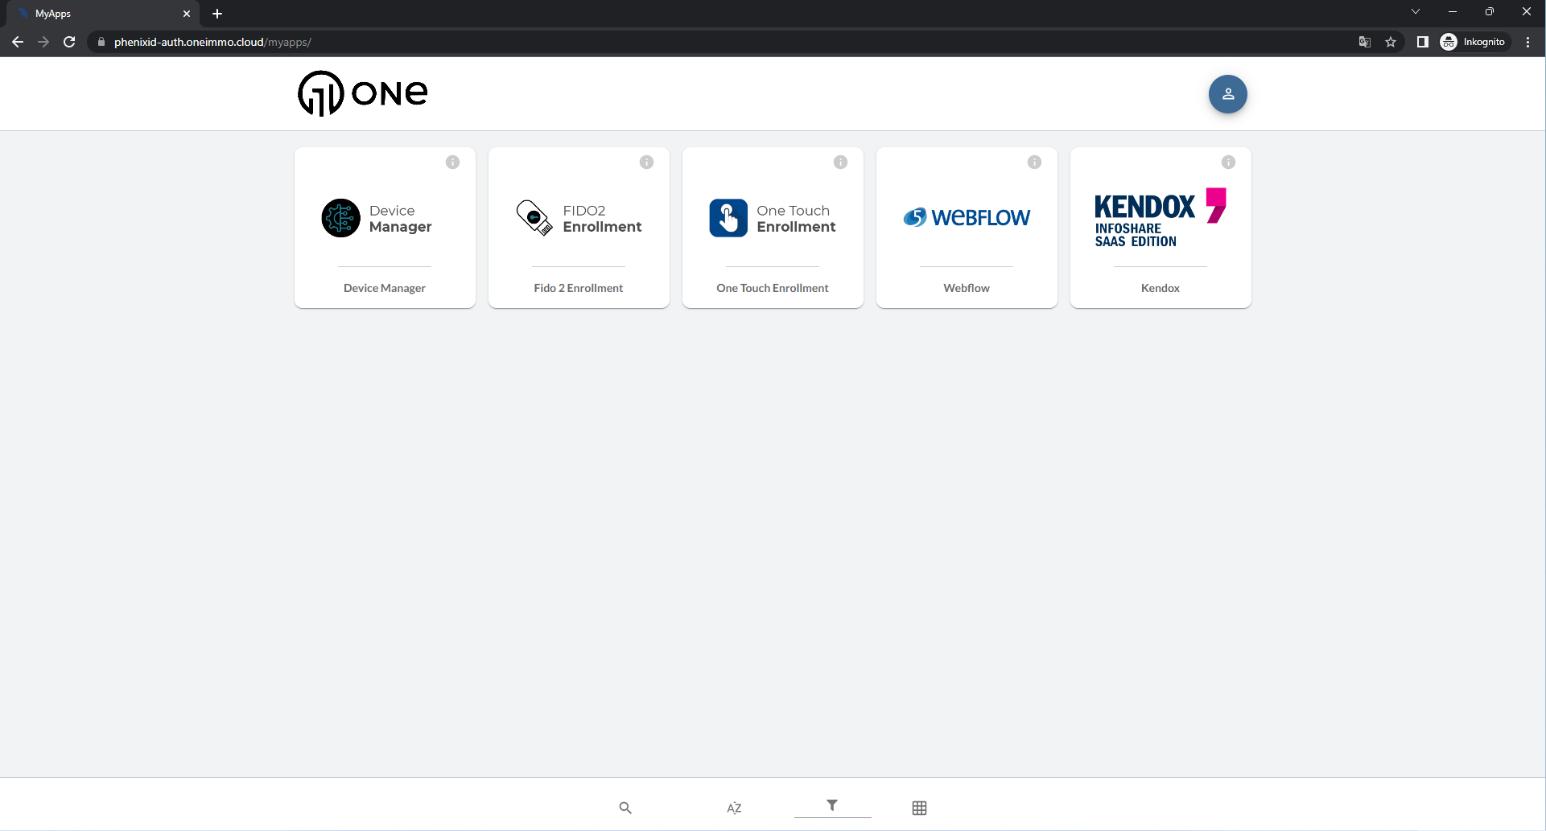Click the info icon on Fido 2 Enrollment card
The image size is (1546, 831).
point(647,162)
